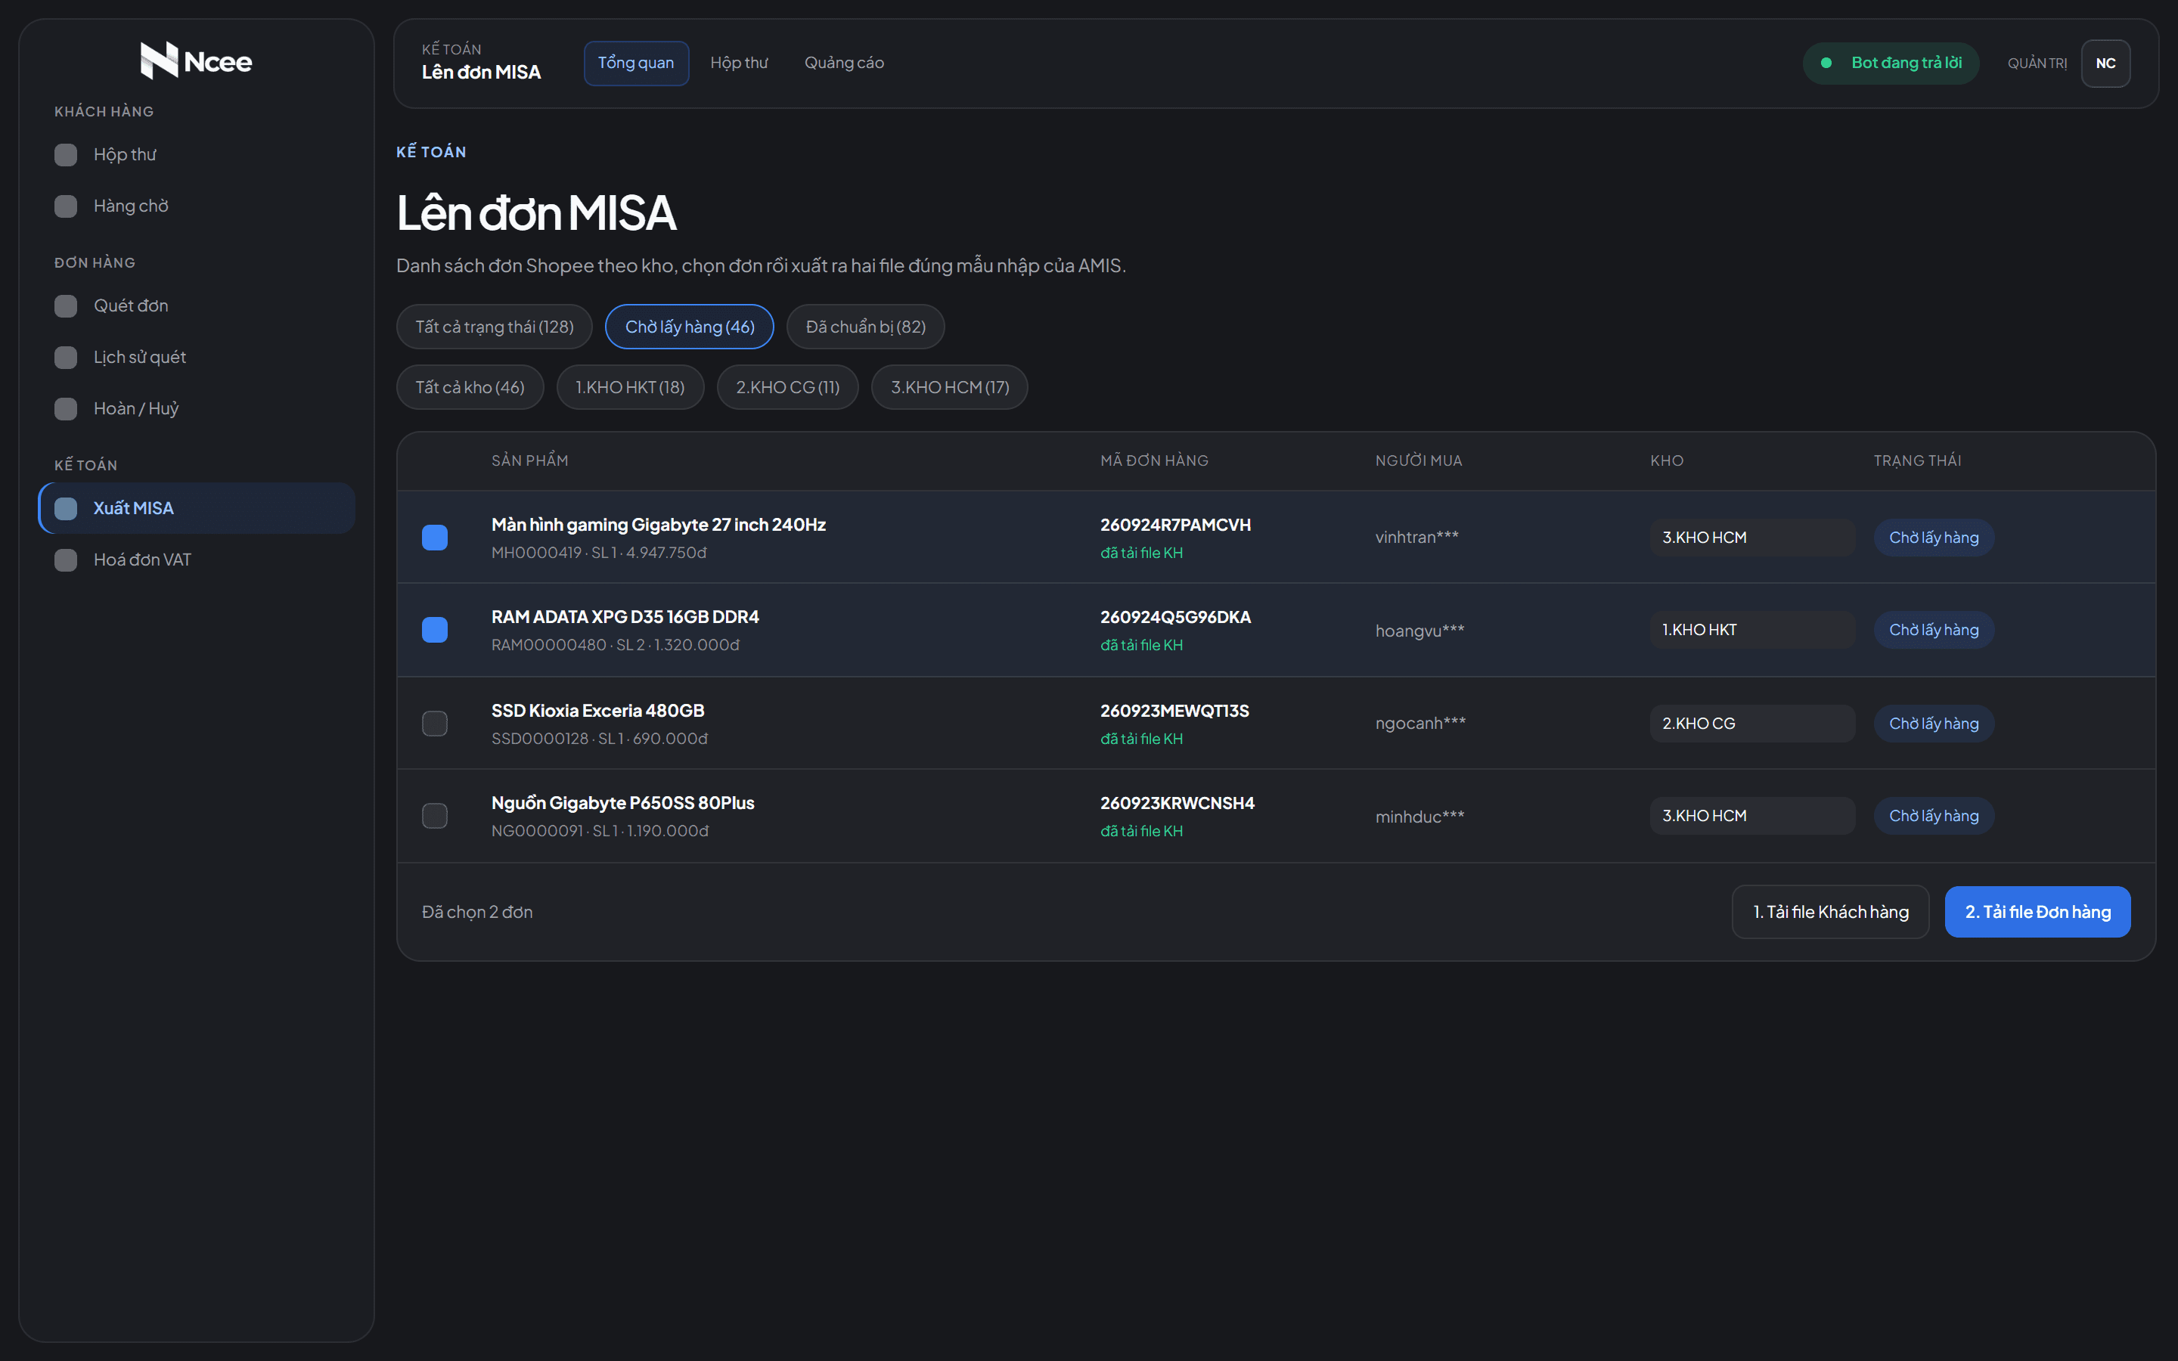Viewport: 2178px width, 1361px height.
Task: Open warehouse selector for order 260924Q5G96DKA
Action: [1751, 630]
